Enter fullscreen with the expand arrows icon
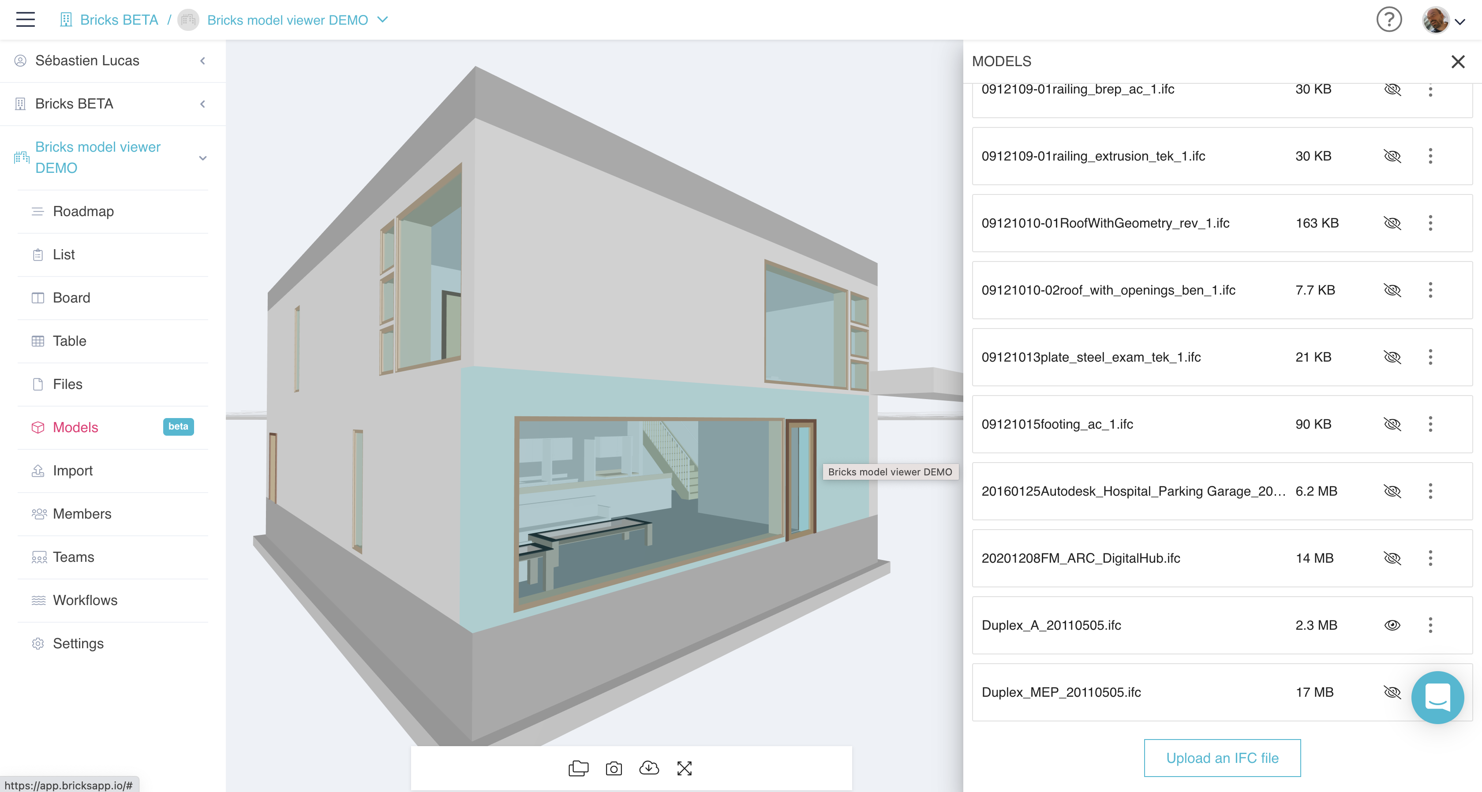Screen dimensions: 1482x792 click(685, 769)
